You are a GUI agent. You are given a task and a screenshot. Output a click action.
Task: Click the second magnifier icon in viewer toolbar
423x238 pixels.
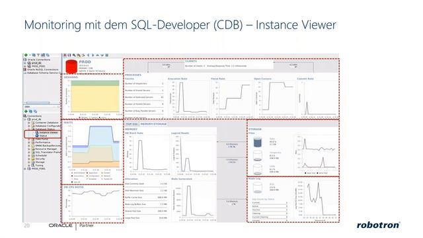click(79, 56)
